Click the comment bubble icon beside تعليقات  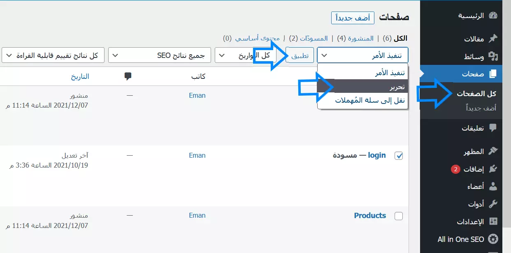click(493, 129)
